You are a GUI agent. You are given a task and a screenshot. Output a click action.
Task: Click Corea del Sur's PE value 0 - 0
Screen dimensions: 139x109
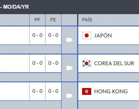[53, 63]
